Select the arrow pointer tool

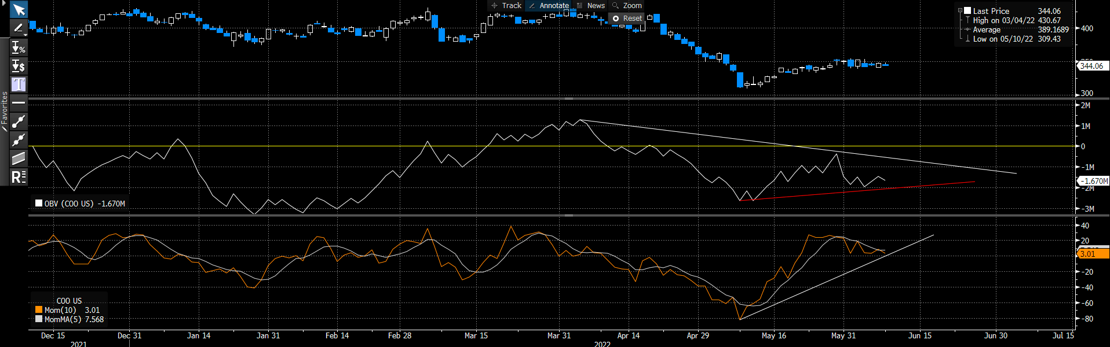coord(19,10)
